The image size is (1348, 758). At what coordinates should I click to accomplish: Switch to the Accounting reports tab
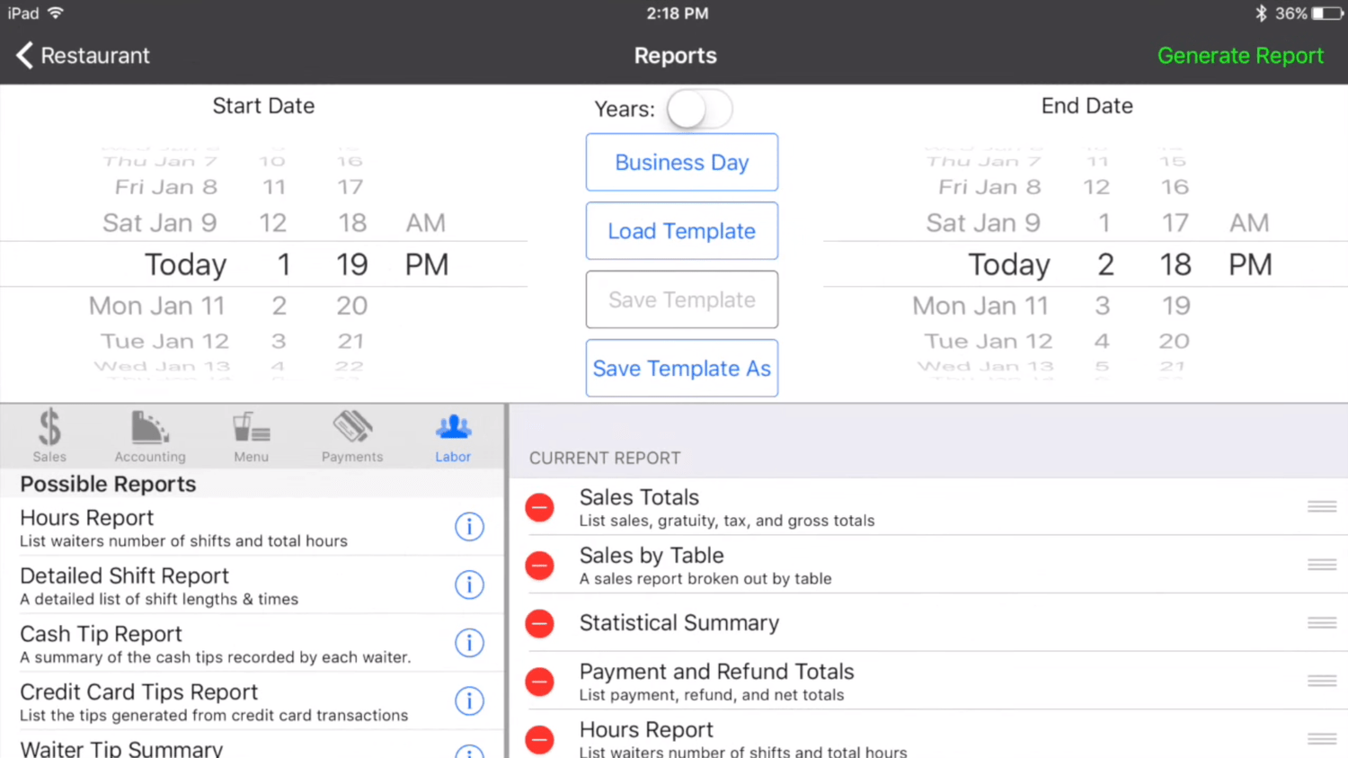pyautogui.click(x=149, y=436)
